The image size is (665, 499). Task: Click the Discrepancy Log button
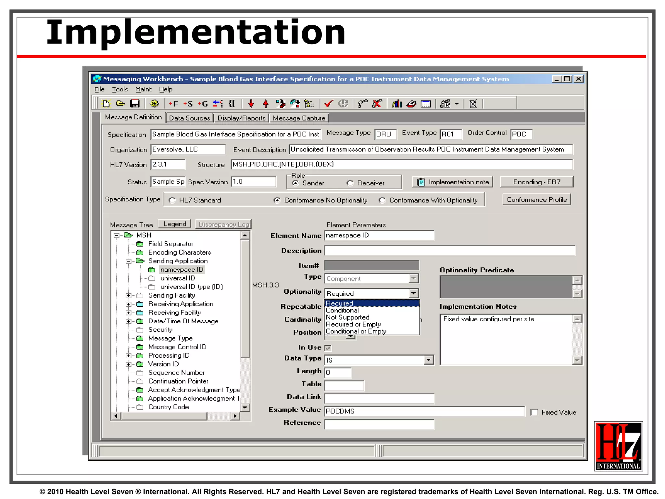click(x=224, y=224)
